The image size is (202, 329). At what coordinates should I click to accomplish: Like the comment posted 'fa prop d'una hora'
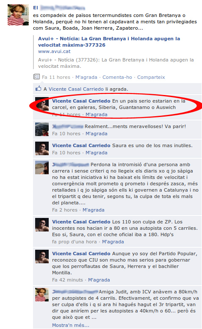pyautogui.click(x=113, y=242)
